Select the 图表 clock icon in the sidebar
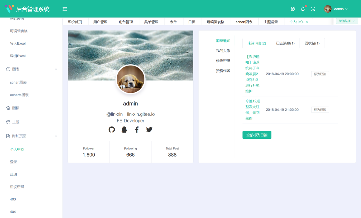Image resolution: width=361 pixels, height=218 pixels. coord(7,69)
